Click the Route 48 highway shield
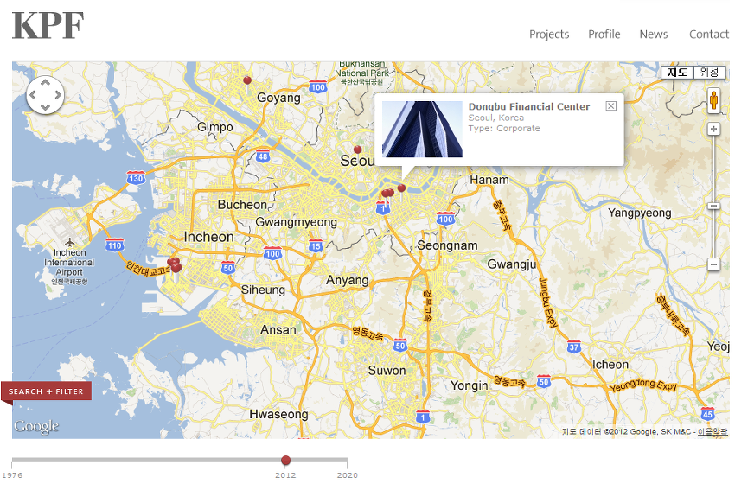 click(263, 156)
